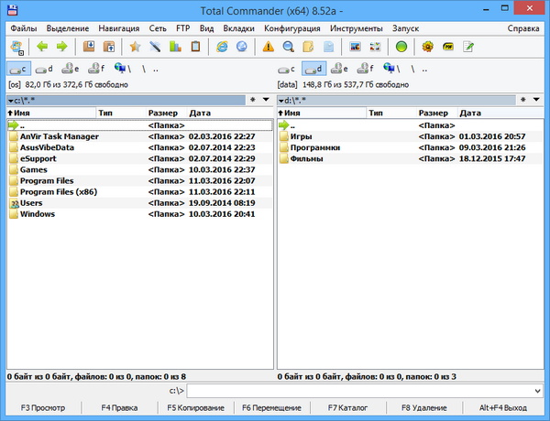Open left panel directory history dropdown arrow
This screenshot has width=550, height=421.
(x=265, y=99)
